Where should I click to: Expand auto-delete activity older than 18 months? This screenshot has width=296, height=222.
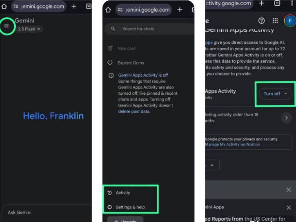pyautogui.click(x=286, y=118)
